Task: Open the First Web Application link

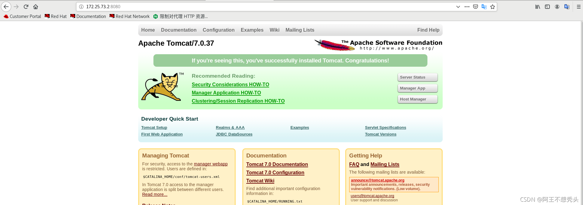Action: tap(162, 134)
